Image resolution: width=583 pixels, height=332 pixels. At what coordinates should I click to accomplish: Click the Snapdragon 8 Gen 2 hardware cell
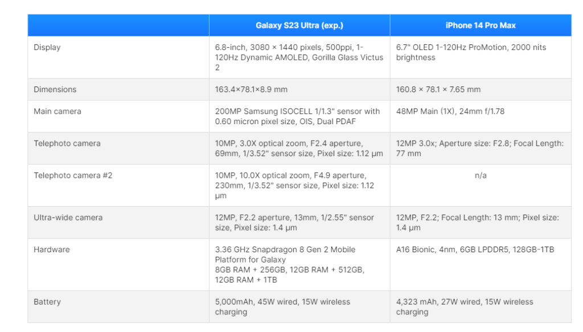tap(290, 264)
